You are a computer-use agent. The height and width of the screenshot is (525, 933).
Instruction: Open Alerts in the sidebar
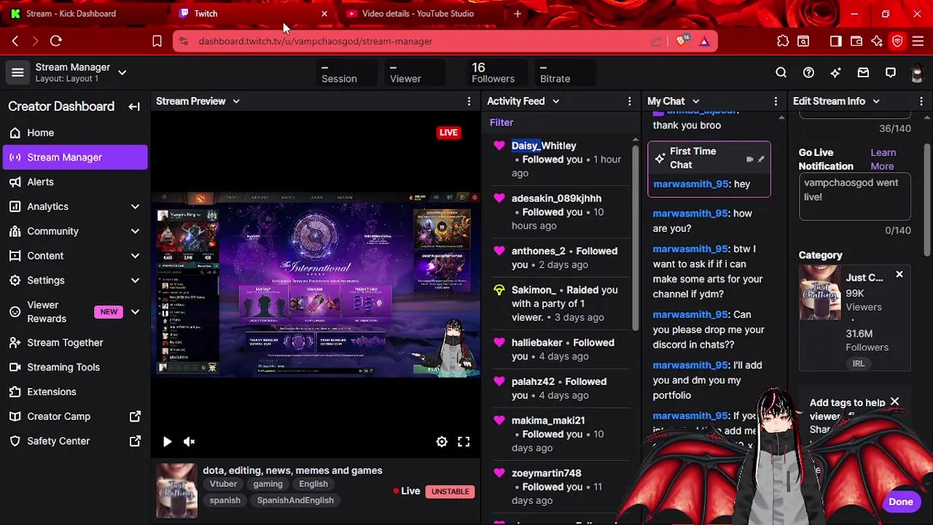tap(75, 182)
